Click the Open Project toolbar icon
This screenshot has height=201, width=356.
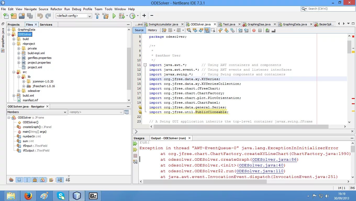pos(22,16)
